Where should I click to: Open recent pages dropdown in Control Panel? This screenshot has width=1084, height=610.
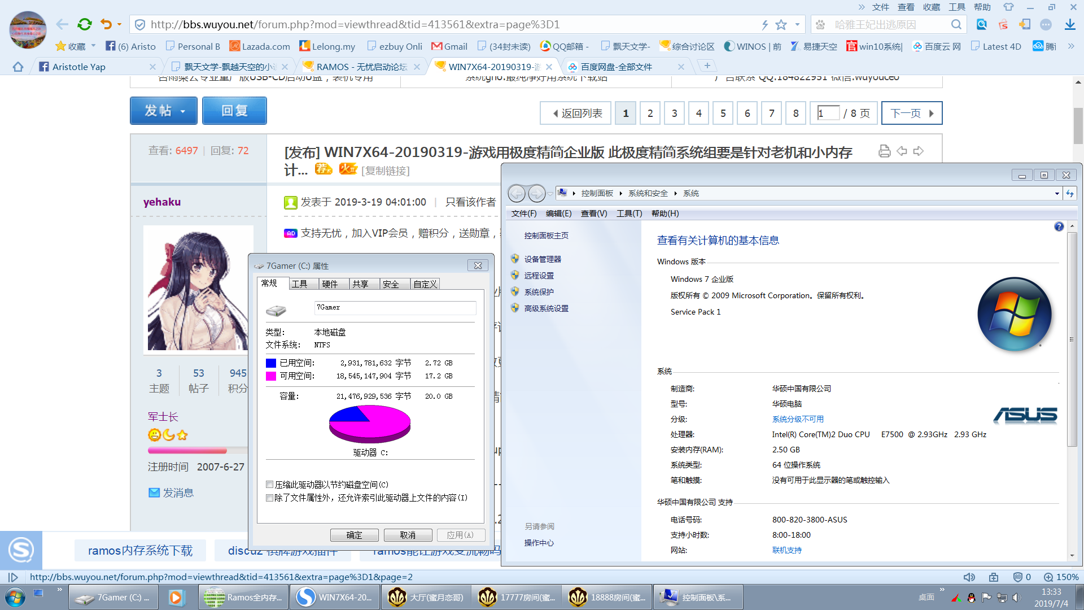(x=550, y=194)
